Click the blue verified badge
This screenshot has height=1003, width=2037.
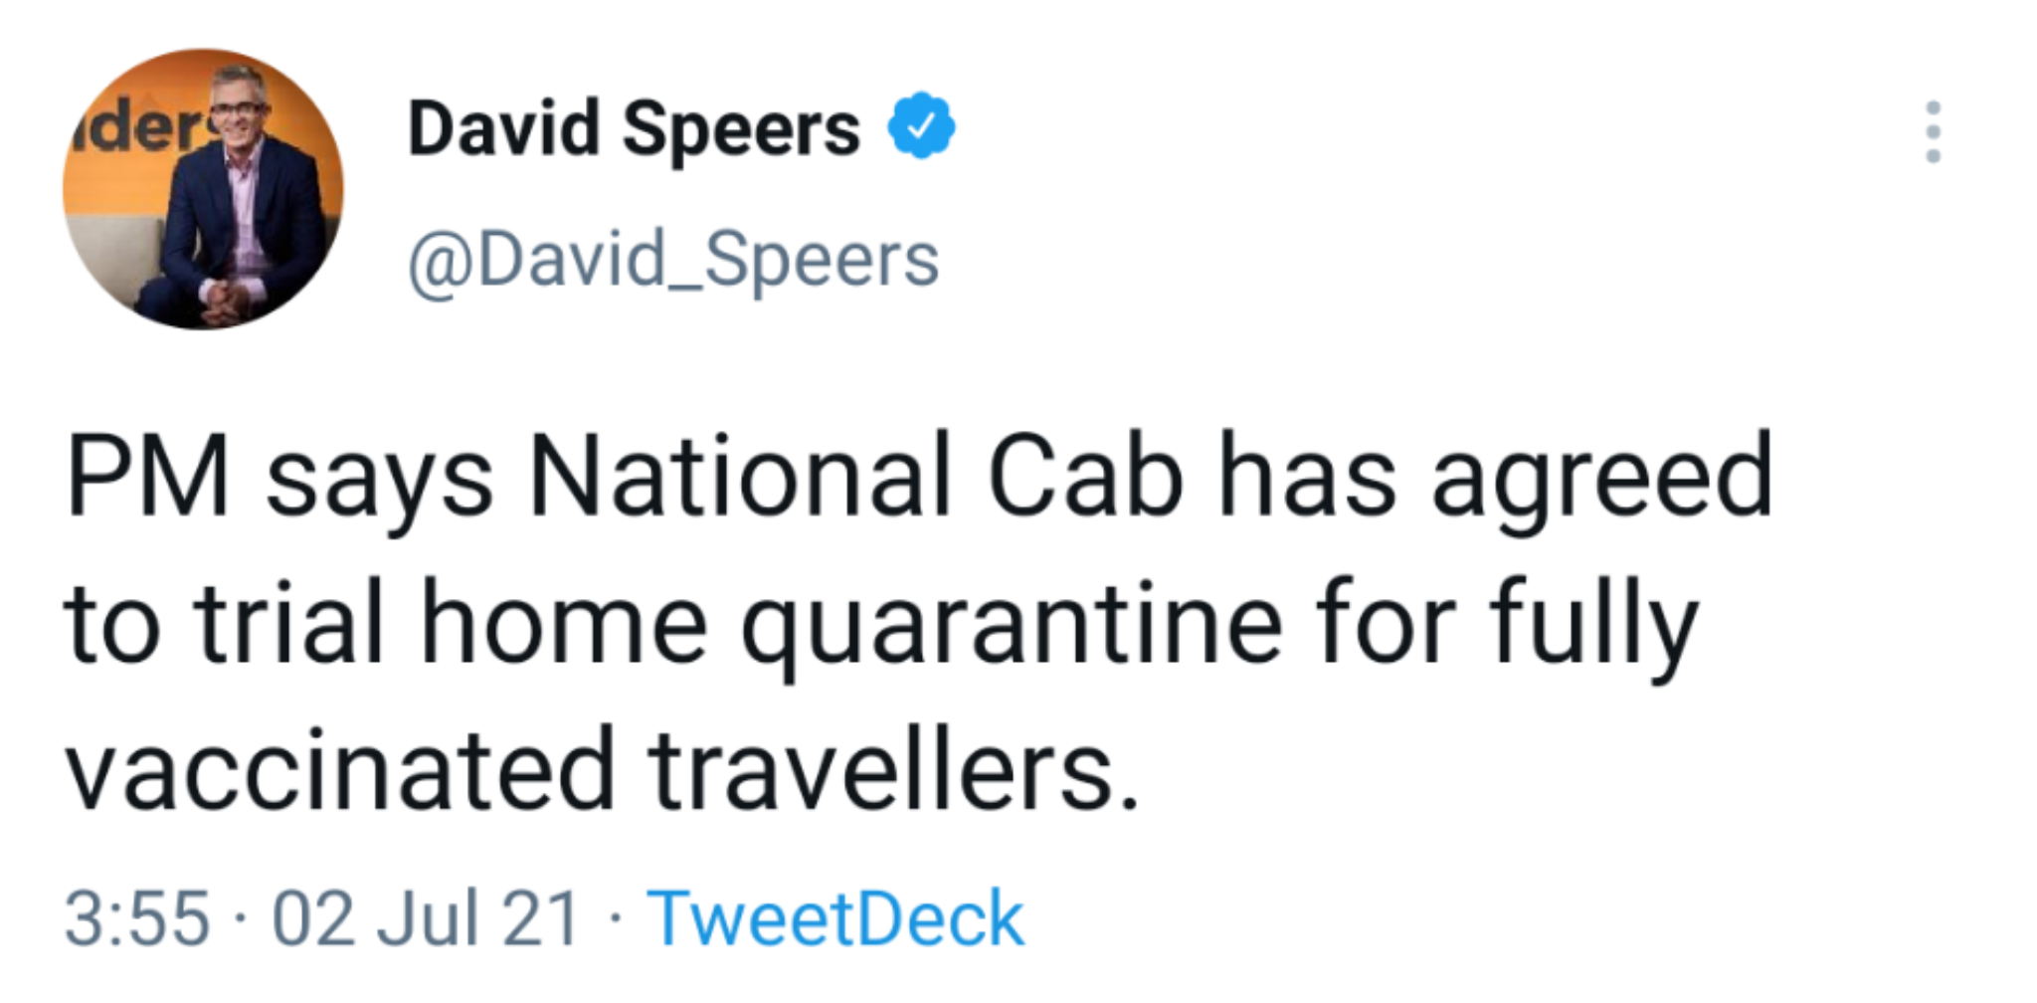[921, 126]
